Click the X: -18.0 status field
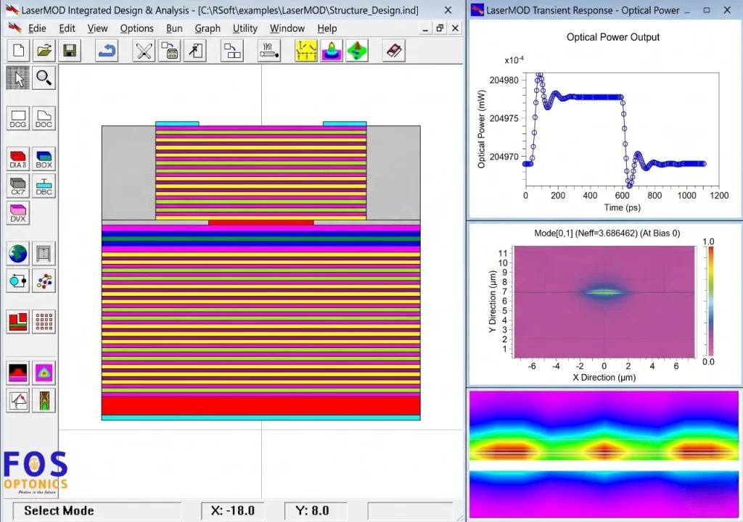 [x=232, y=510]
